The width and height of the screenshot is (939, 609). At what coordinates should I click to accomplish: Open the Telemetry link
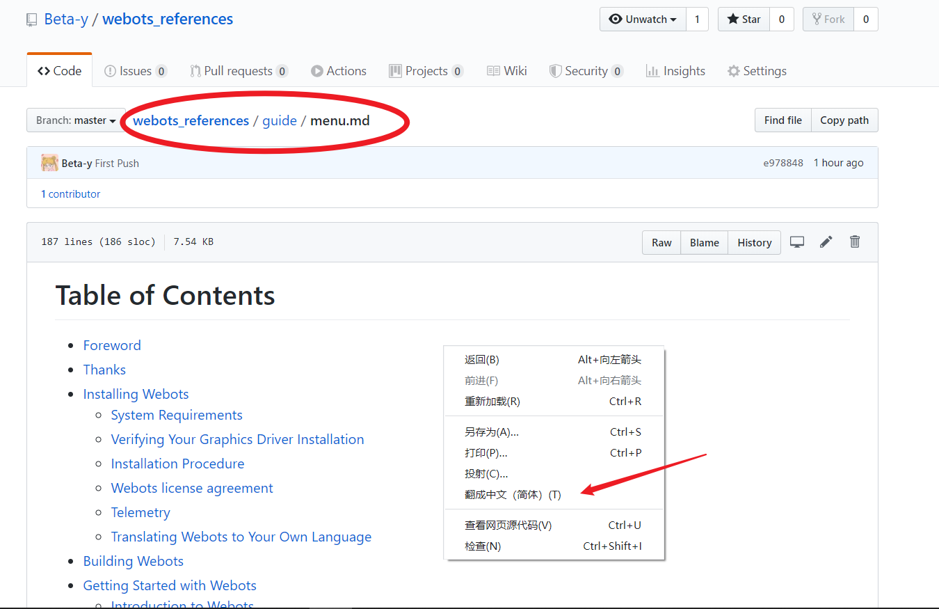point(141,512)
